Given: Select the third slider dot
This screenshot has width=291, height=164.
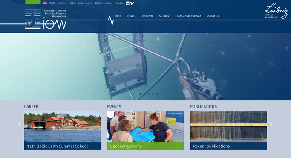Looking at the screenshot, I should 149,94.
